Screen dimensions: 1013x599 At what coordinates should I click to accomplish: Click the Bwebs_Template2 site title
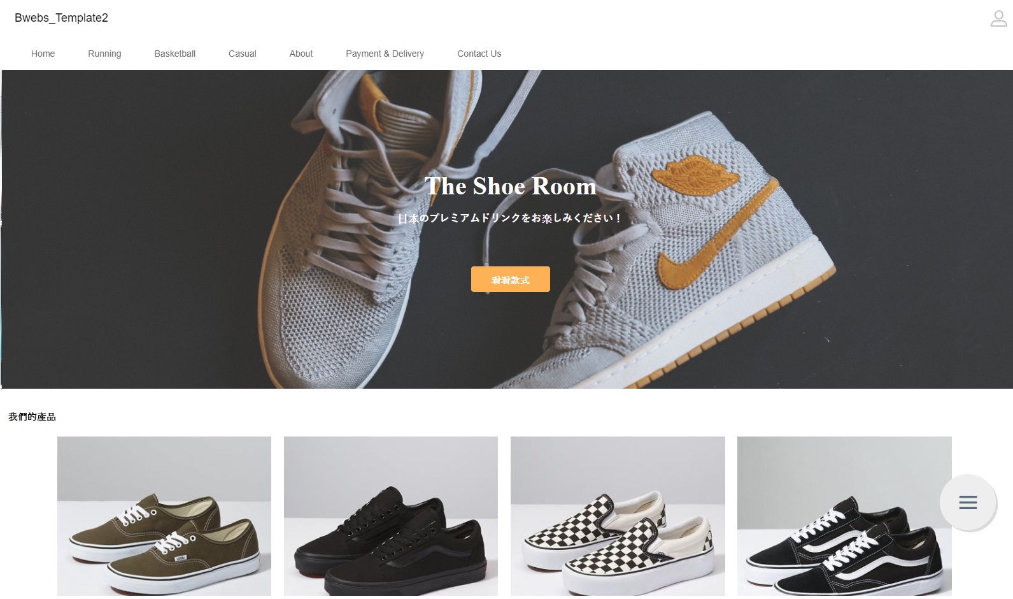point(61,18)
